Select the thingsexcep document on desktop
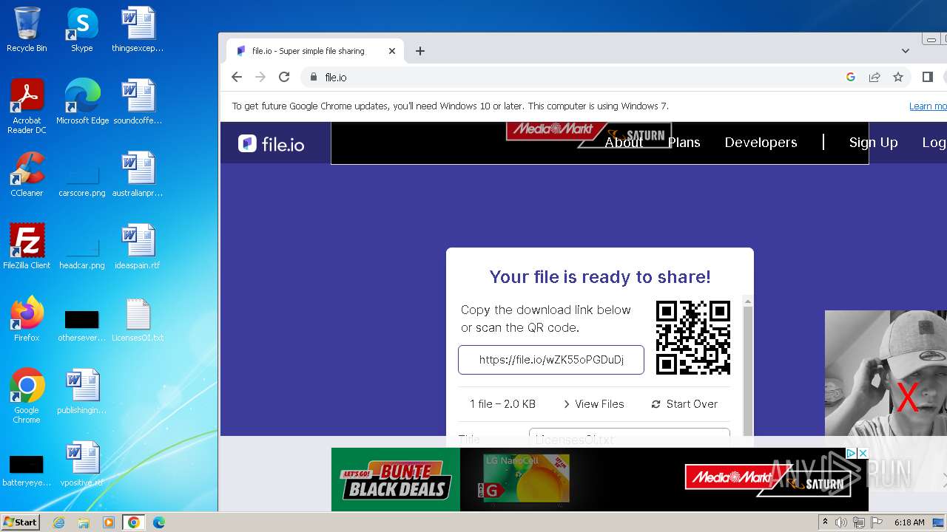 [138, 30]
